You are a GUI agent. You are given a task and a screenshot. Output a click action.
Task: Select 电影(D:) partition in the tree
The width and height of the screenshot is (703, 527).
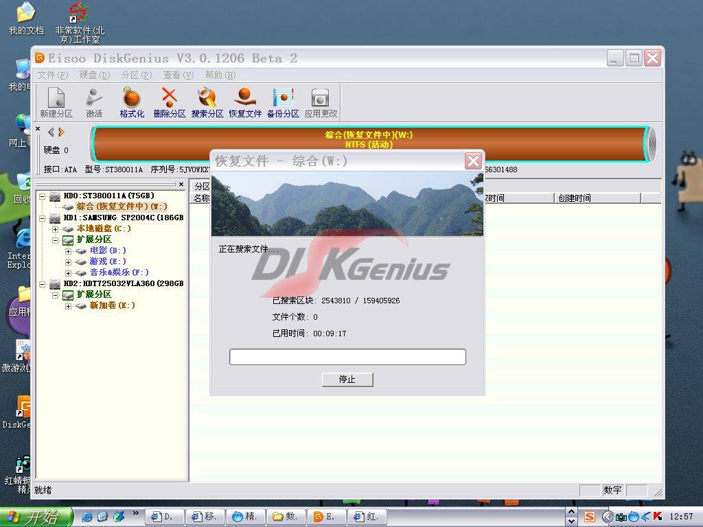point(108,250)
